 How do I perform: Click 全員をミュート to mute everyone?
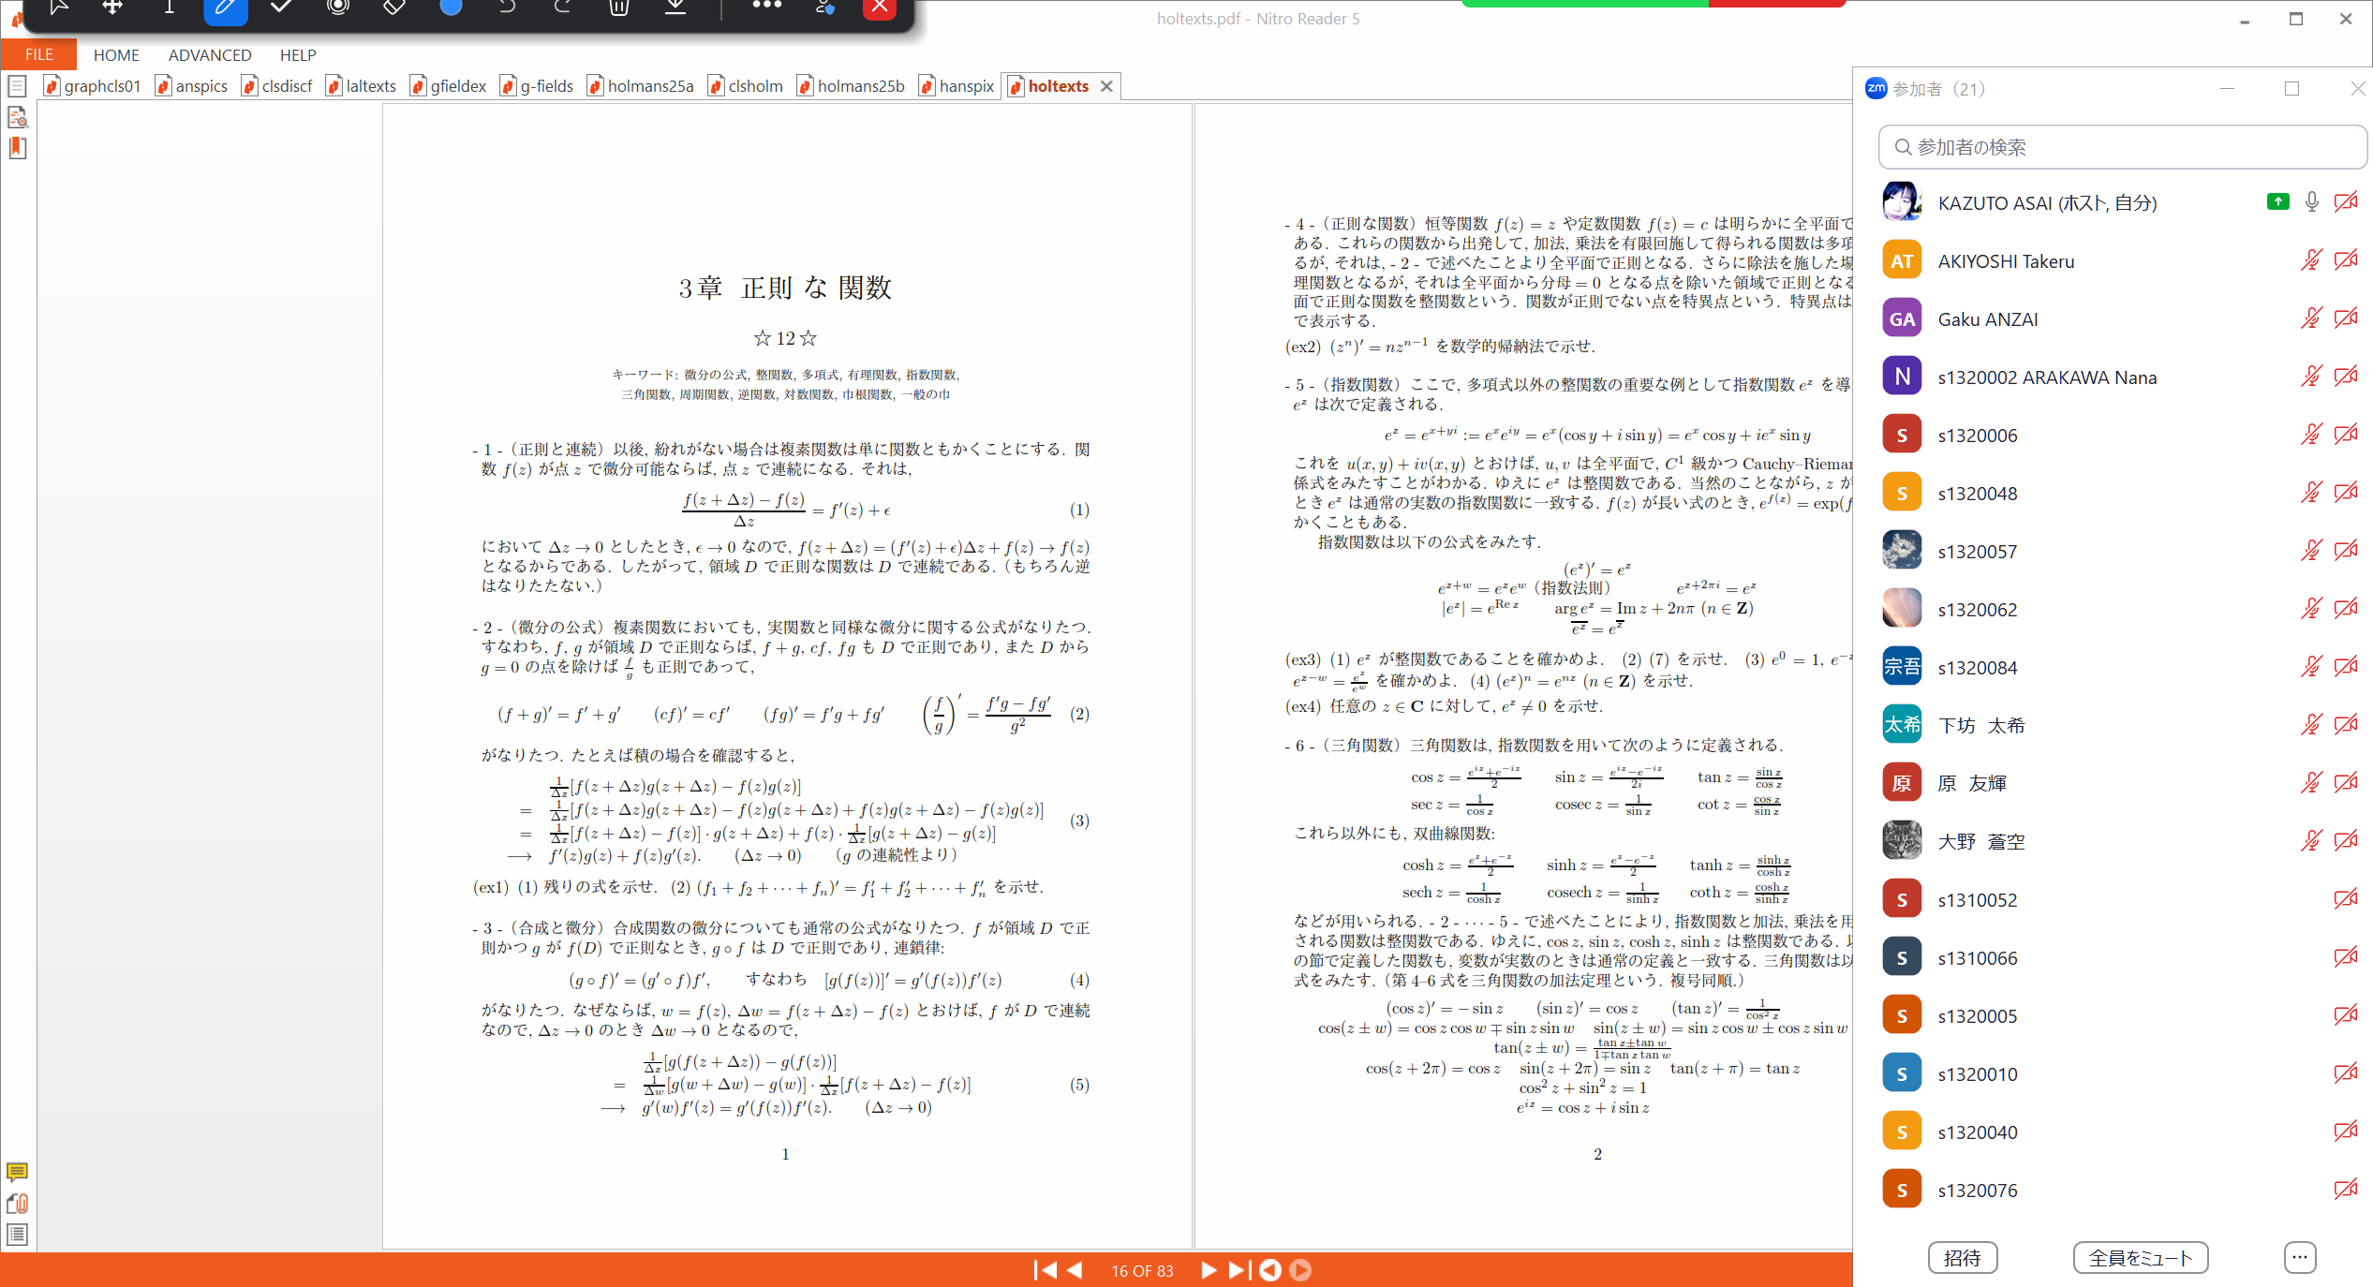[x=2140, y=1258]
